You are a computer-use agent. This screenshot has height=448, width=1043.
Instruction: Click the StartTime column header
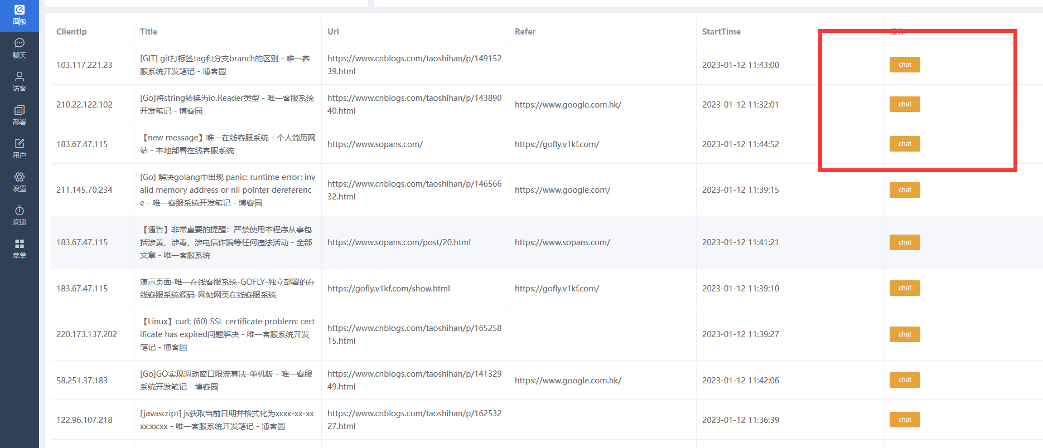click(721, 32)
